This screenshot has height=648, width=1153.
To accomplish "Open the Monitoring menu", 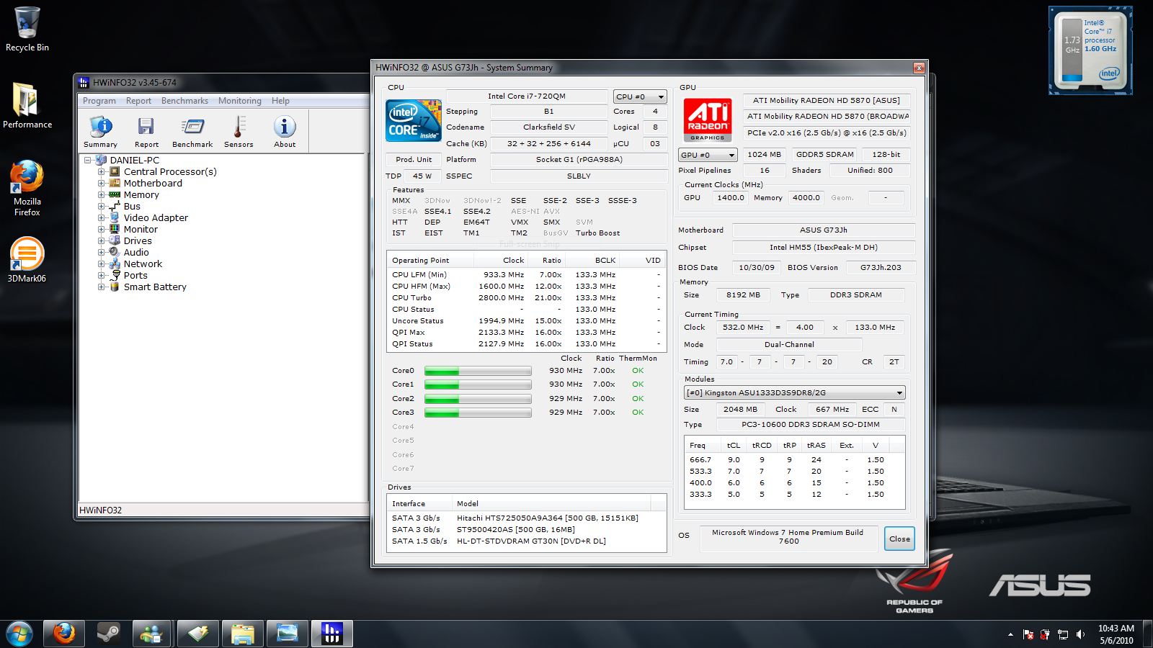I will pyautogui.click(x=240, y=101).
